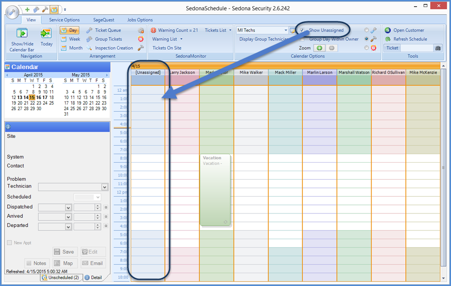Open the SedonaSchedule application orb menu
This screenshot has height=286, width=451.
[x=12, y=13]
